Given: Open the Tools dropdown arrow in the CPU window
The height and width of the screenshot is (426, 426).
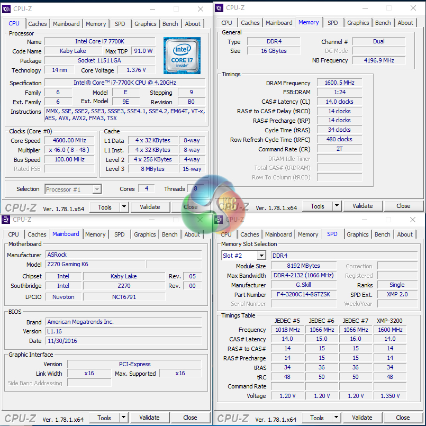Looking at the screenshot, I should [x=124, y=207].
